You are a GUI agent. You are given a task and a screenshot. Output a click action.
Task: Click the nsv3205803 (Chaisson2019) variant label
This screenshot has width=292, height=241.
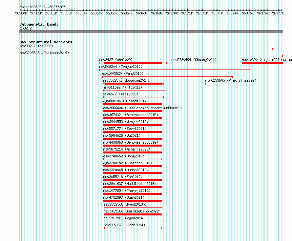[x=44, y=53]
